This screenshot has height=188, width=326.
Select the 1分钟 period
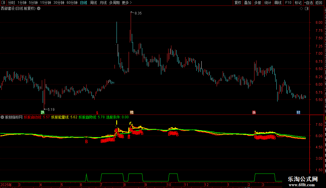point(22,3)
